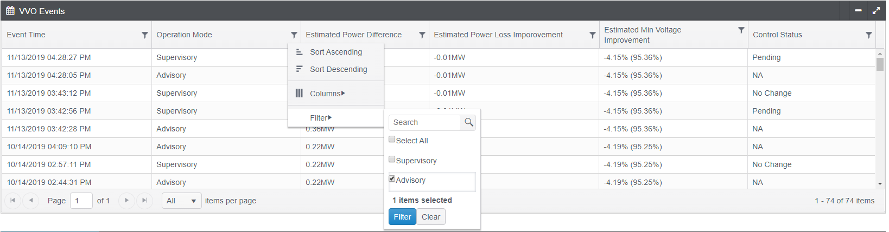Viewport: 889px width, 232px height.
Task: Uncheck the Advisory filter checkbox
Action: point(392,178)
